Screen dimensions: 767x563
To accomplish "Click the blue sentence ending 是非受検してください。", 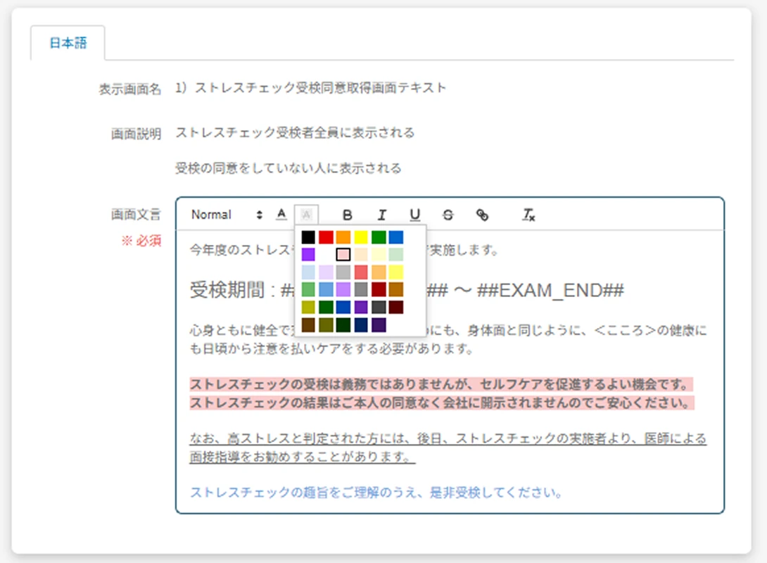I will [376, 492].
